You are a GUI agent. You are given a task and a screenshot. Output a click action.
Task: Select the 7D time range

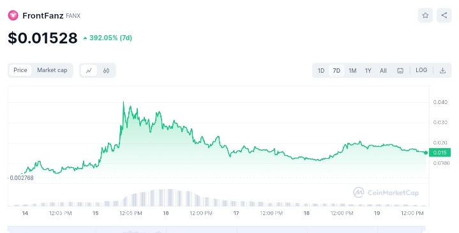336,71
